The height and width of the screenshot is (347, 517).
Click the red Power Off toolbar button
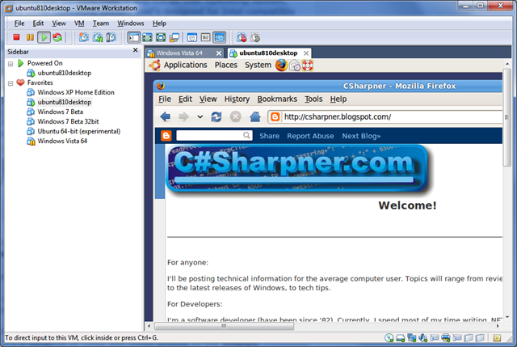tap(16, 37)
